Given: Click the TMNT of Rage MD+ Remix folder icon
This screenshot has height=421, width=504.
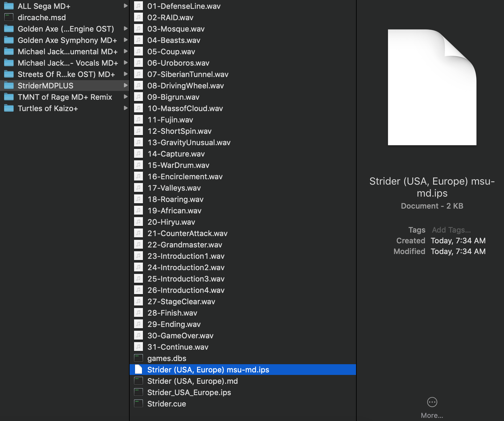Looking at the screenshot, I should pos(9,97).
